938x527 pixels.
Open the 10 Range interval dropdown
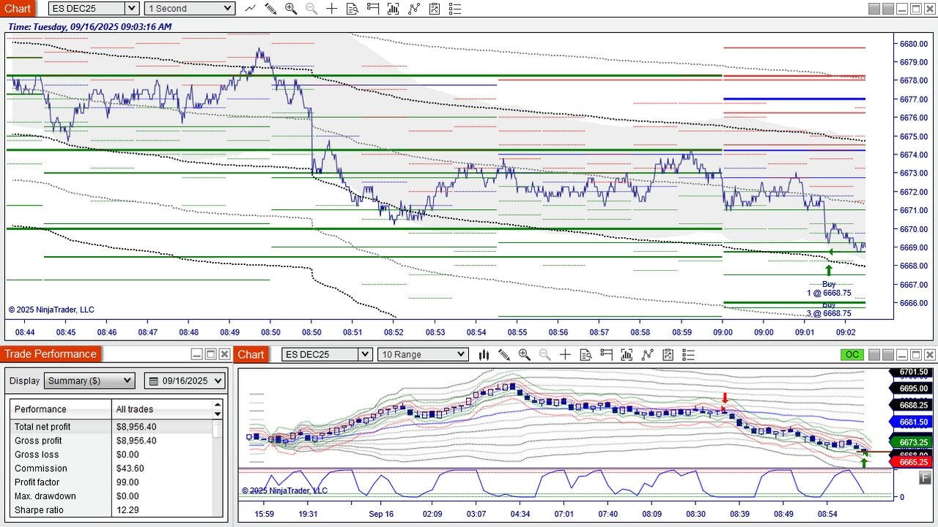(x=423, y=355)
